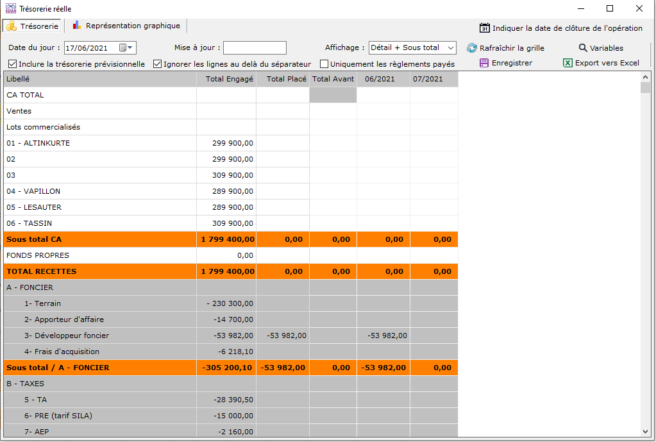Click the Trésorerie réelle window title icon
656x442 pixels.
click(x=11, y=8)
